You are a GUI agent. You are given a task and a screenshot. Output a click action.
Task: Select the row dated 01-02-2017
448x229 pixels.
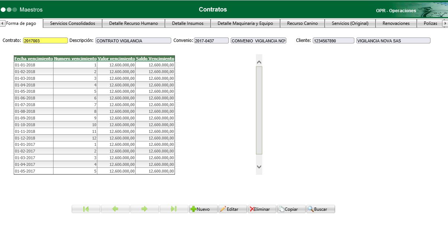94,151
